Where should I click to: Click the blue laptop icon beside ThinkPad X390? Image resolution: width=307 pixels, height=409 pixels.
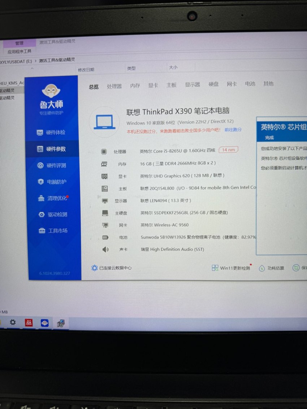(104, 122)
